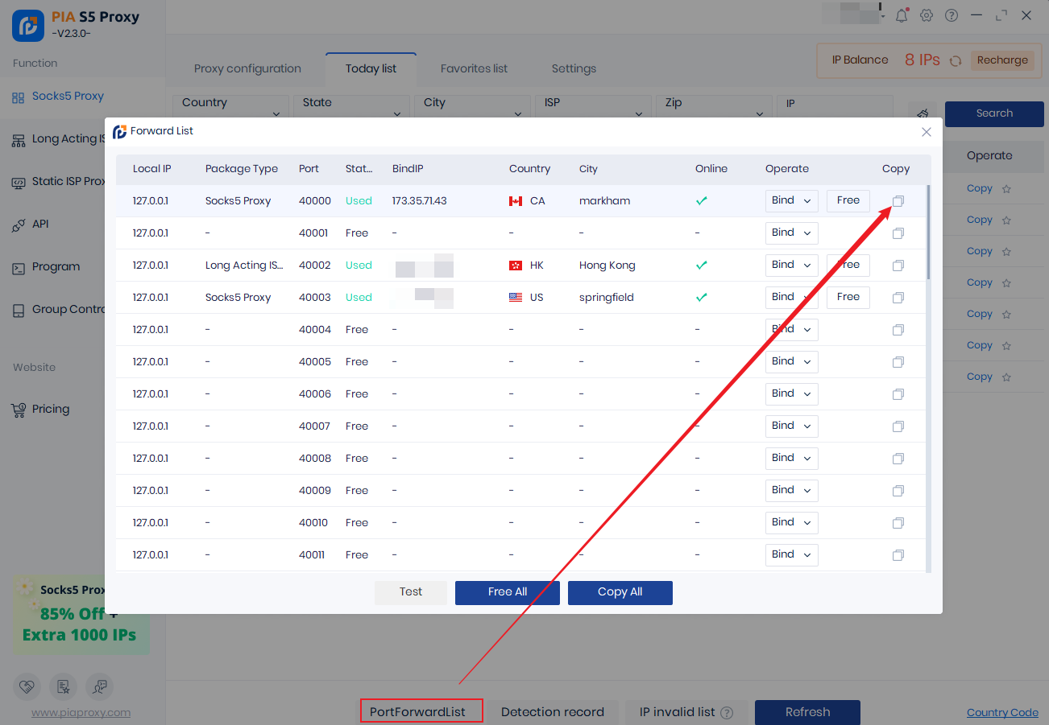This screenshot has width=1049, height=725.
Task: Click Free button for port 40003
Action: pos(848,297)
